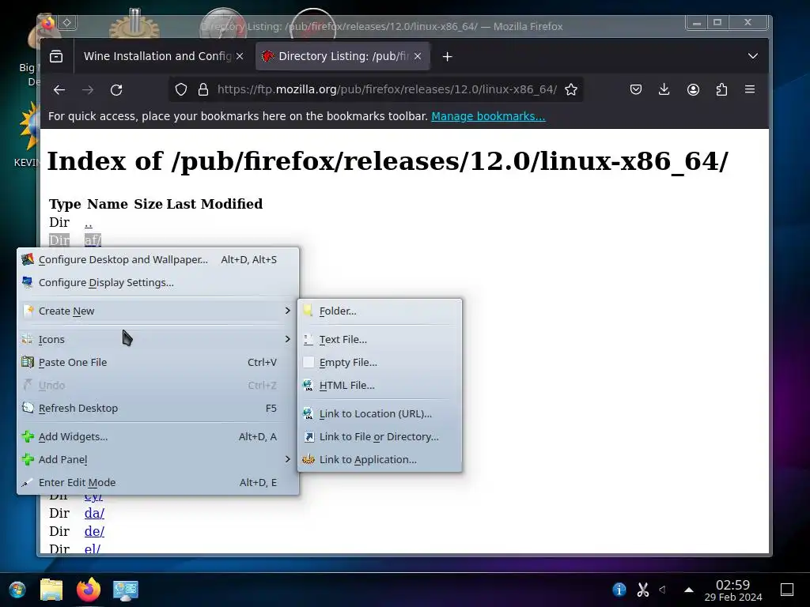The image size is (810, 607).
Task: Switch to Wine Installation and Config tab
Action: [157, 56]
